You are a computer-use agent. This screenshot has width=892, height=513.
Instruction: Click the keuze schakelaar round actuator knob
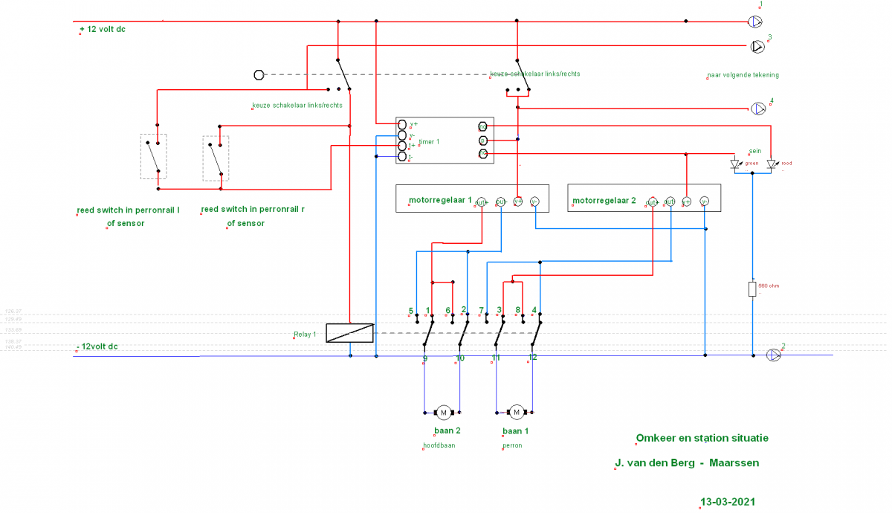pos(259,74)
